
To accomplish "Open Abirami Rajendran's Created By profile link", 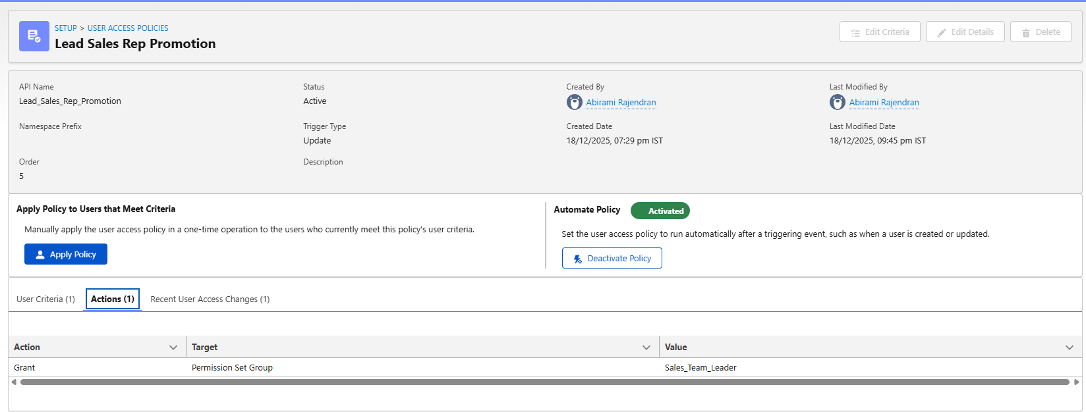I will tap(621, 102).
